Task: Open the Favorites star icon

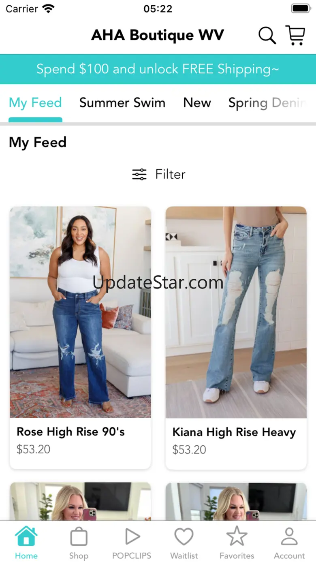Action: tap(237, 536)
